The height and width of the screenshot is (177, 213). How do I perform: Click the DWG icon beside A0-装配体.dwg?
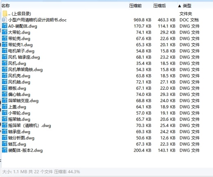coord(5,26)
